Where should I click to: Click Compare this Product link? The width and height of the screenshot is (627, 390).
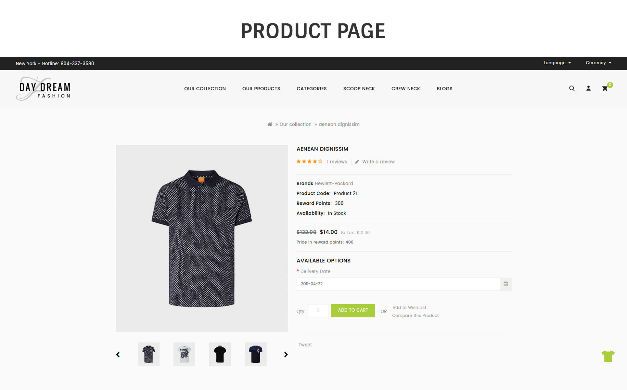(x=415, y=316)
